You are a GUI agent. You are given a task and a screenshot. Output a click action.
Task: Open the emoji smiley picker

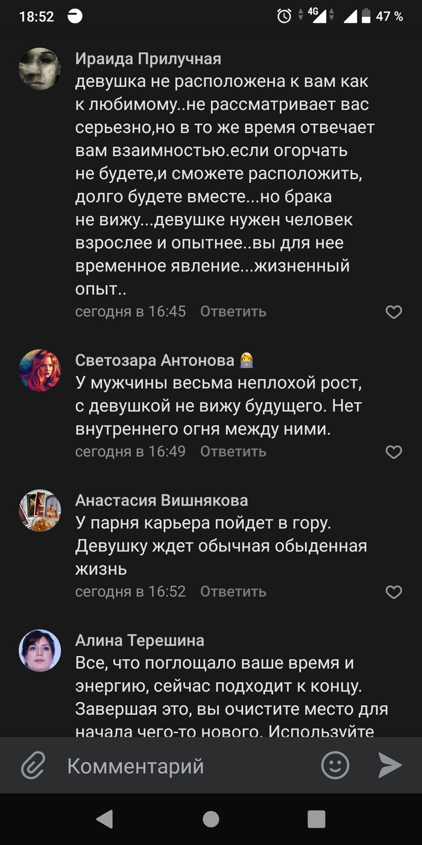pyautogui.click(x=335, y=766)
